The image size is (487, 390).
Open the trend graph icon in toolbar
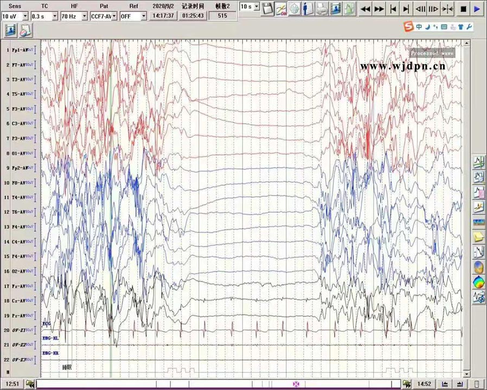pos(350,9)
